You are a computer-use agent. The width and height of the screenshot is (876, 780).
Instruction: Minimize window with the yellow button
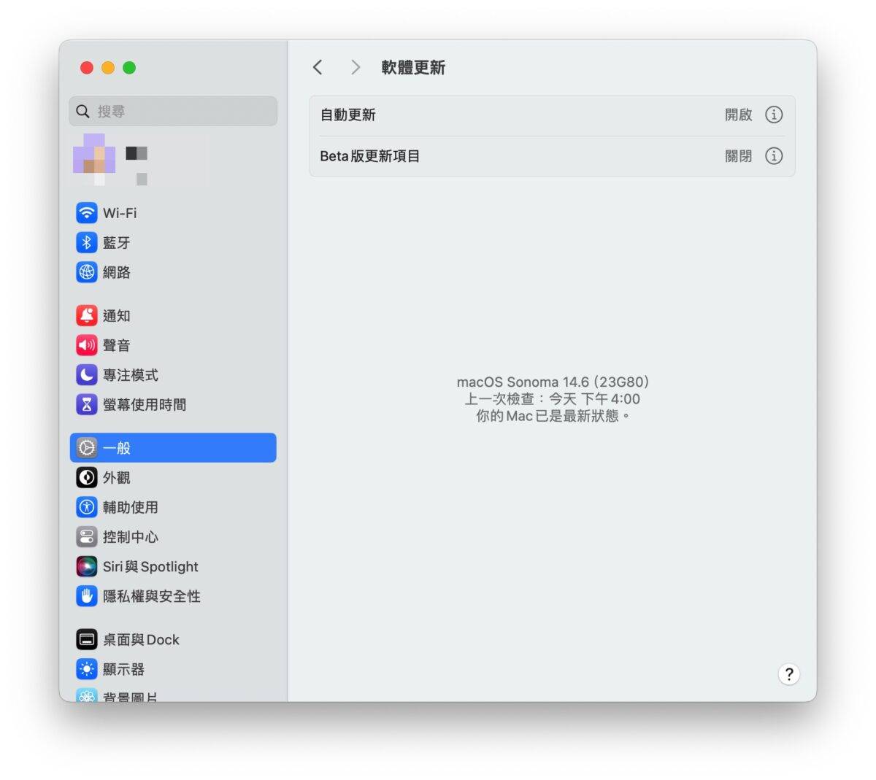tap(108, 68)
